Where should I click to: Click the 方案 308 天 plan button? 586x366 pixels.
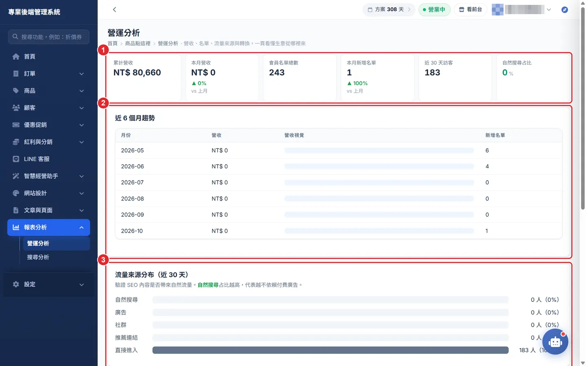click(x=389, y=9)
